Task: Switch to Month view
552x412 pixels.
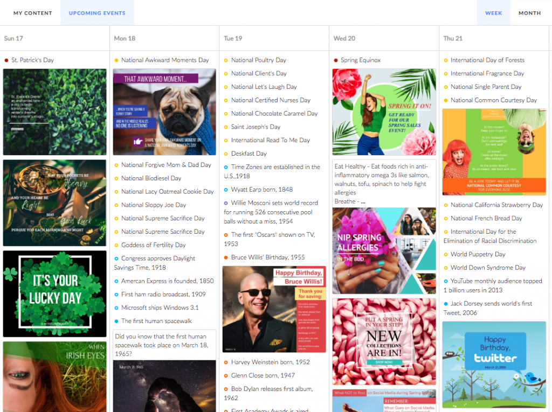Action: point(529,13)
